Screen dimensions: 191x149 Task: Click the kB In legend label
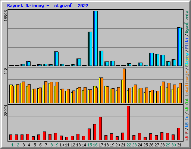pos(187,122)
